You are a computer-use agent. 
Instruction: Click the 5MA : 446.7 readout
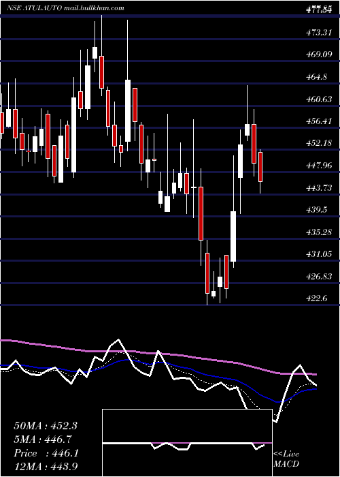point(43,440)
